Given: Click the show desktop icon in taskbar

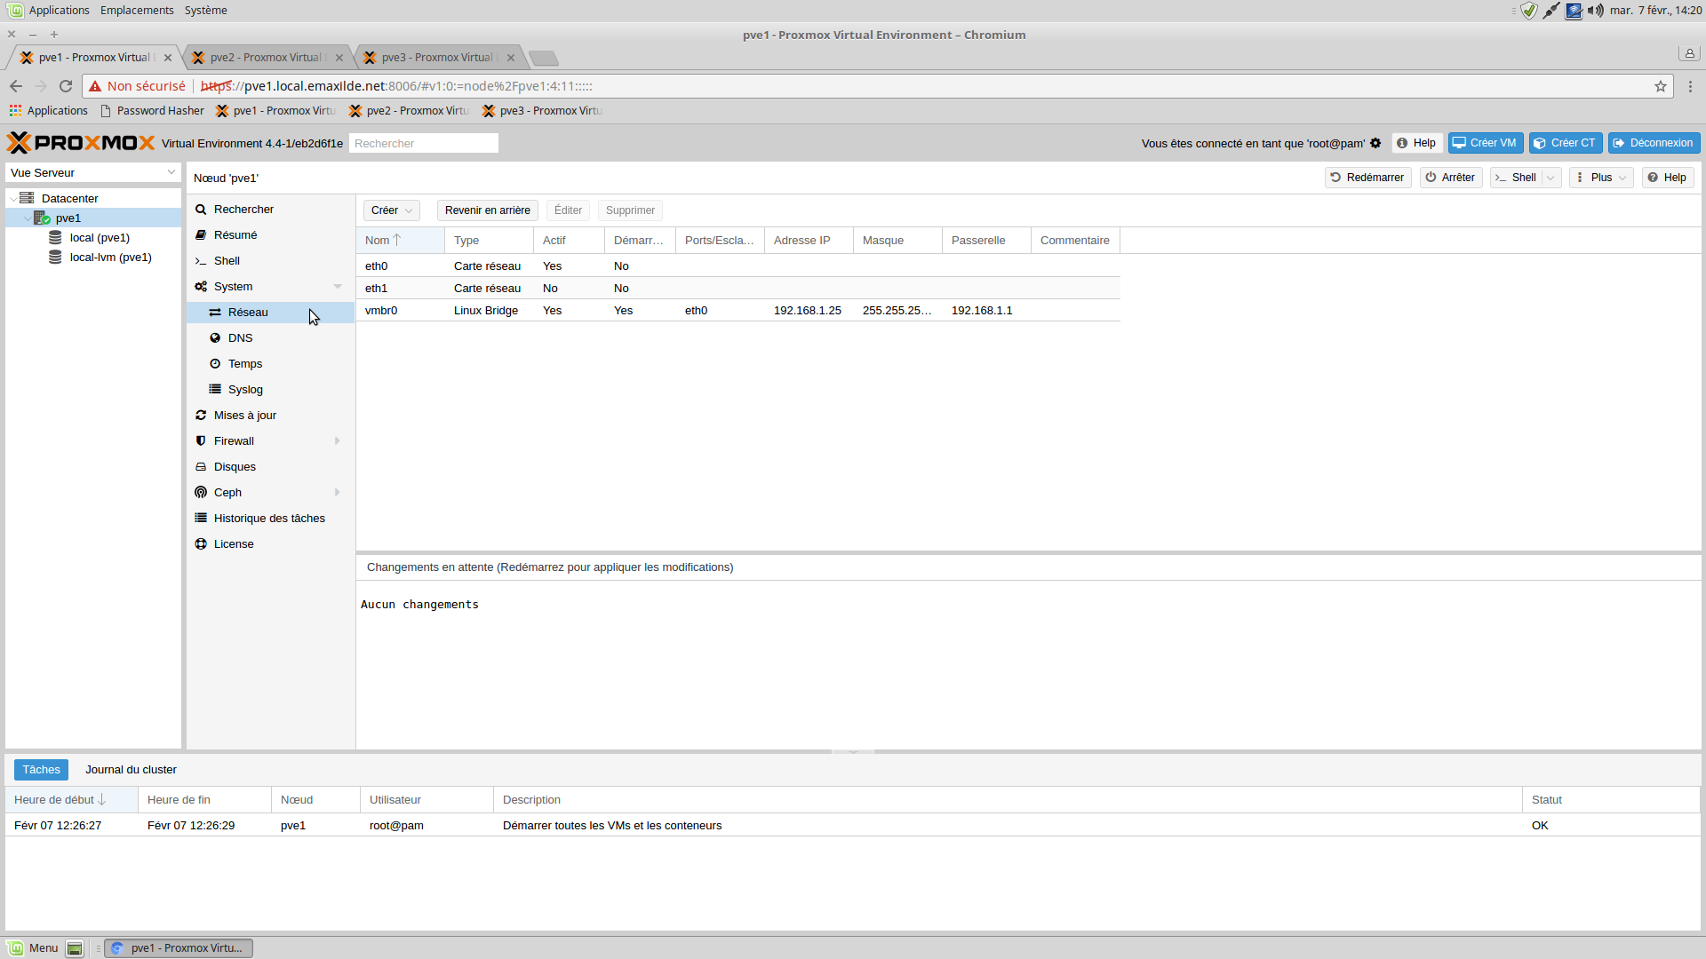Looking at the screenshot, I should click(75, 948).
